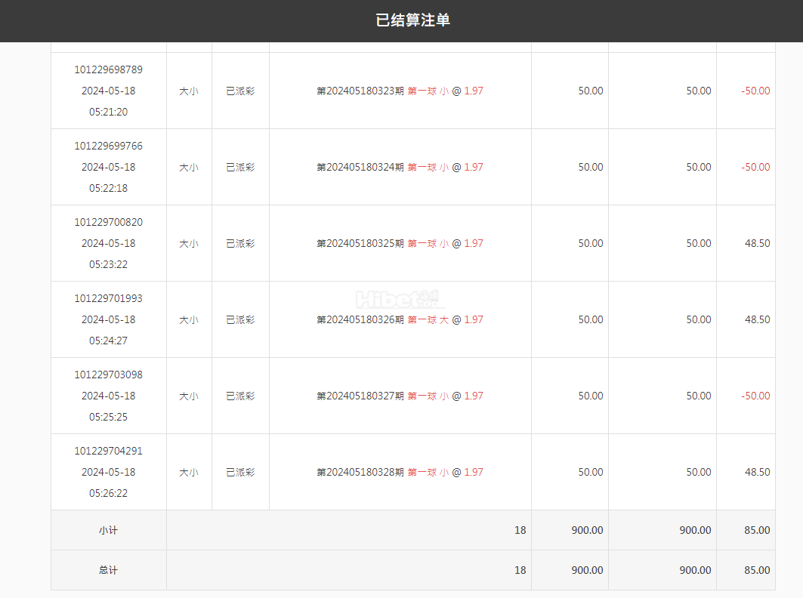Select the count 18 in 总计 row

pos(520,570)
